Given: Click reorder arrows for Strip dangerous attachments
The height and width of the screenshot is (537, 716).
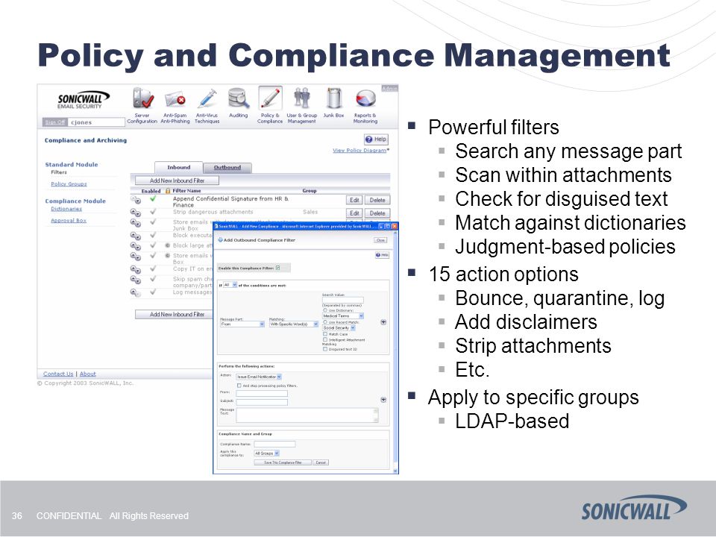Looking at the screenshot, I should tap(136, 213).
